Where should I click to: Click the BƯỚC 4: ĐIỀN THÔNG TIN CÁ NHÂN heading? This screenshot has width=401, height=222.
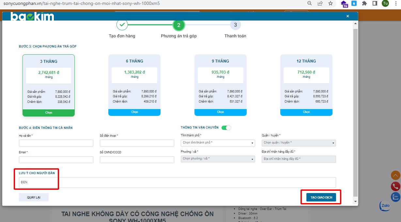(x=46, y=128)
